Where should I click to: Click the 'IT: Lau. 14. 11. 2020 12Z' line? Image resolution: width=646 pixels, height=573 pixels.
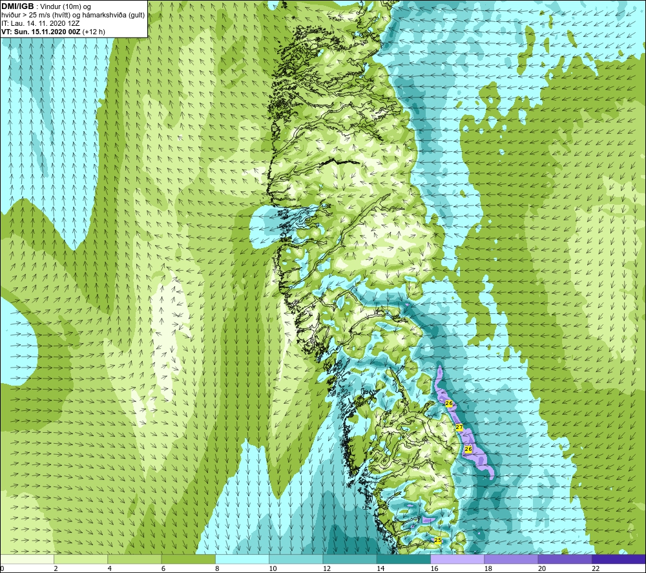pyautogui.click(x=40, y=23)
